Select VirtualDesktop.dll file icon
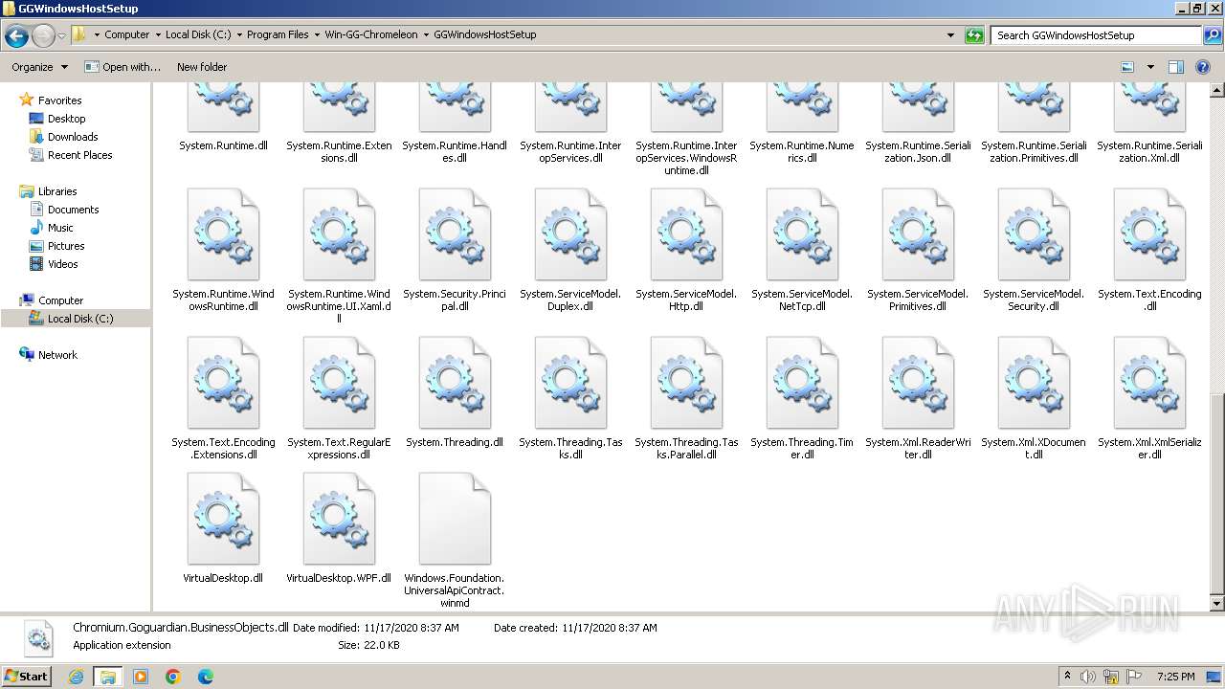 coord(223,519)
